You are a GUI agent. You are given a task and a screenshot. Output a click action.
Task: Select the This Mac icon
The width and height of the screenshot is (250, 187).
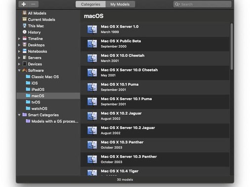pyautogui.click(x=25, y=26)
